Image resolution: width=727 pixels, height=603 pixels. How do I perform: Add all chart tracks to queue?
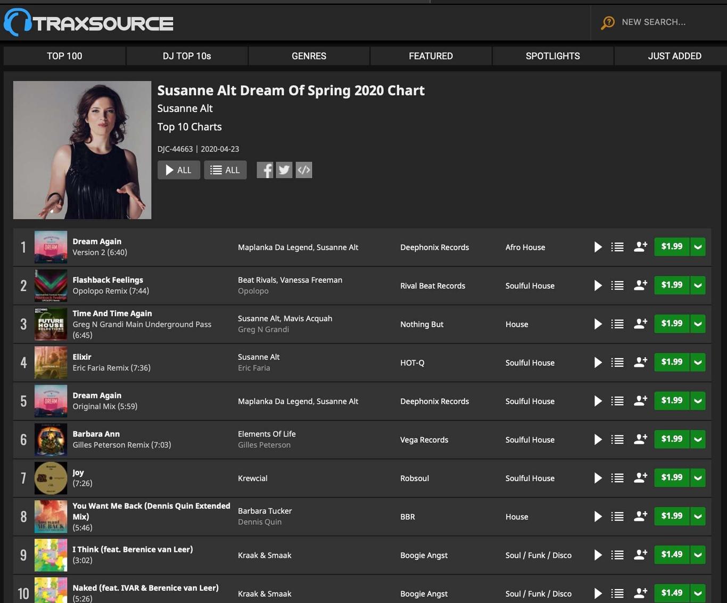point(225,170)
